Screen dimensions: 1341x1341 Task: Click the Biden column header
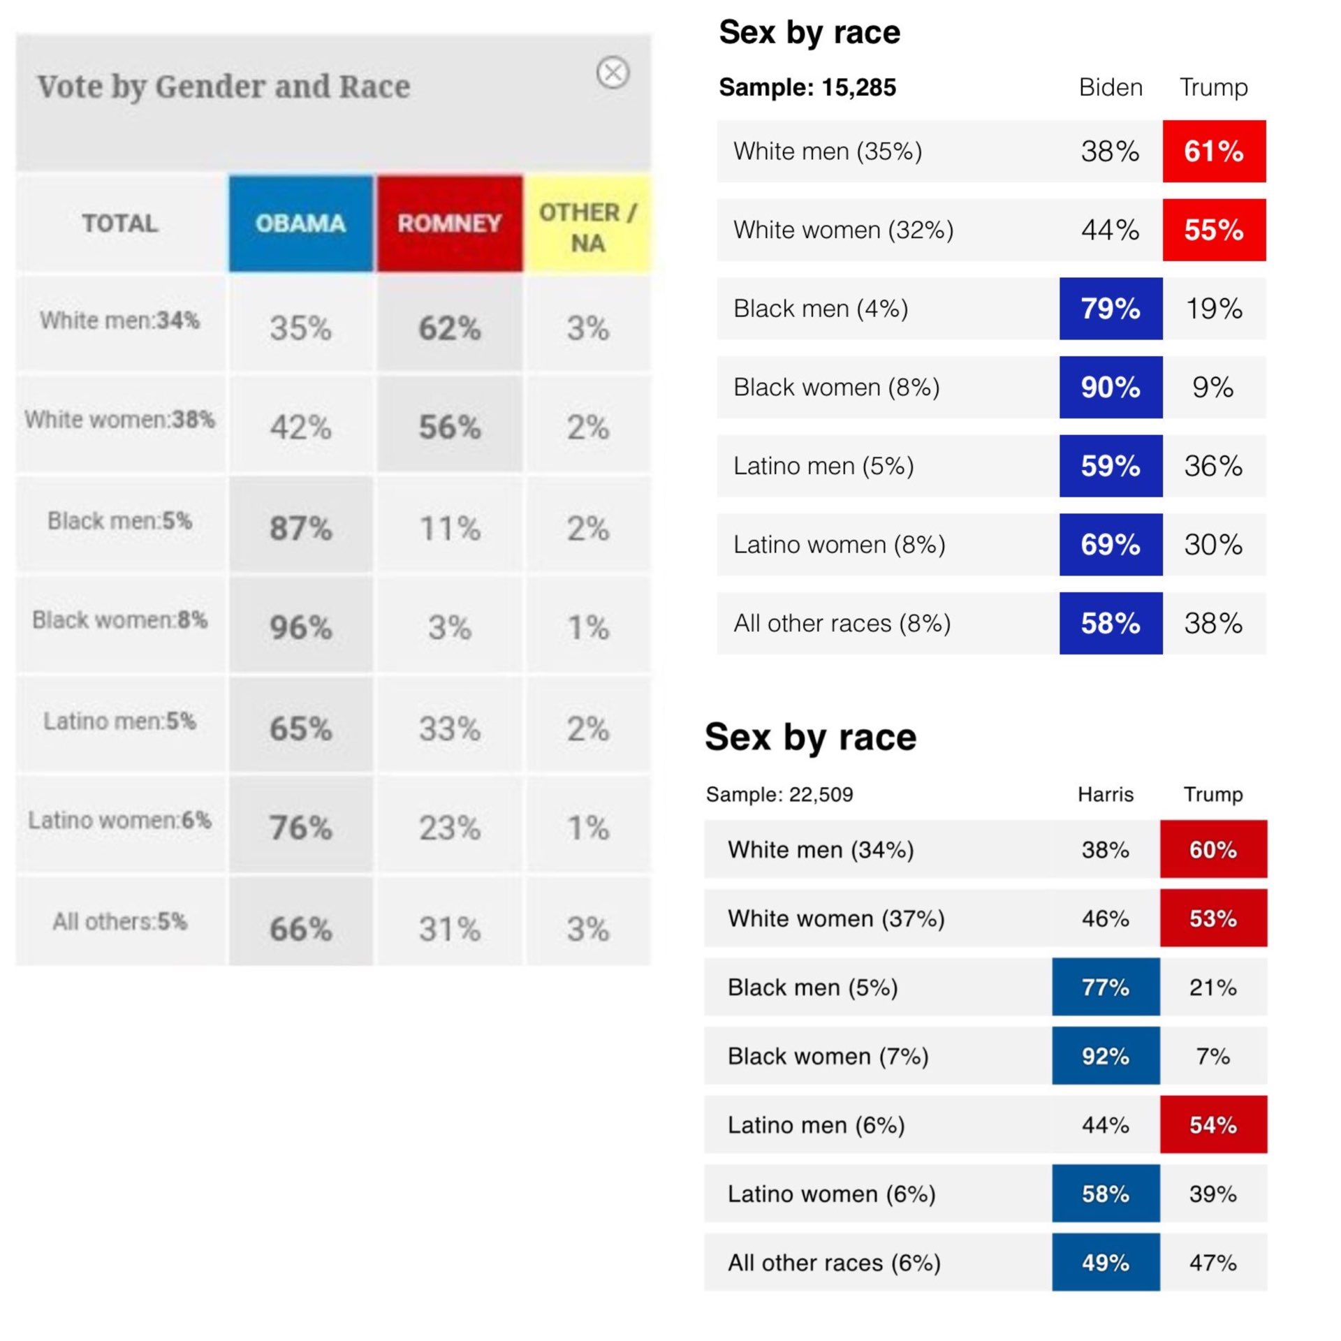click(1111, 87)
